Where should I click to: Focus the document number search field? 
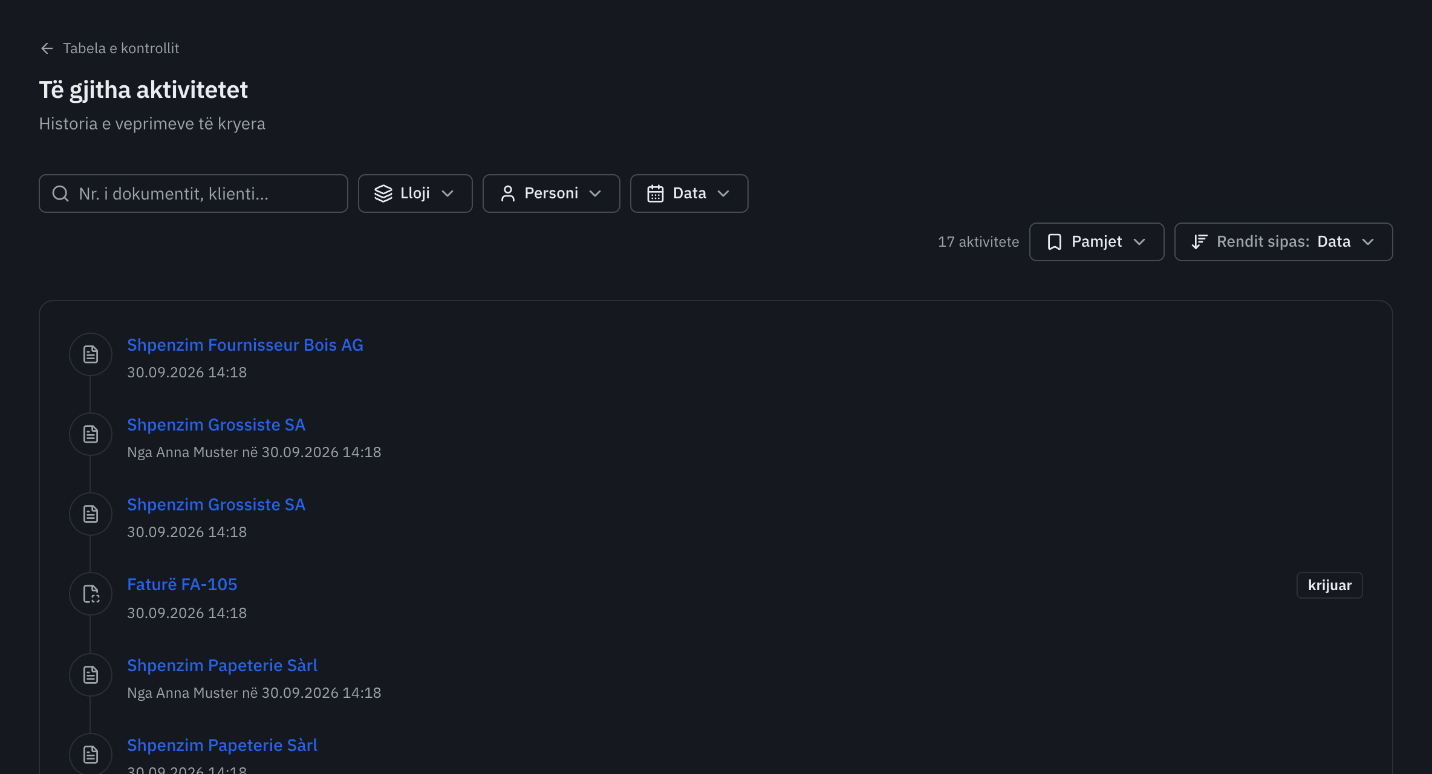click(194, 193)
